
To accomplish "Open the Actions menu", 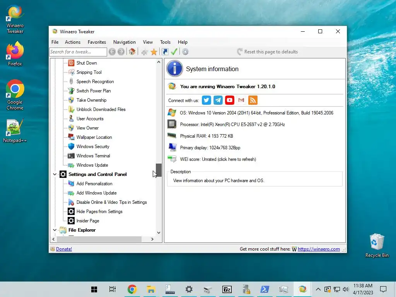I will pos(73,42).
